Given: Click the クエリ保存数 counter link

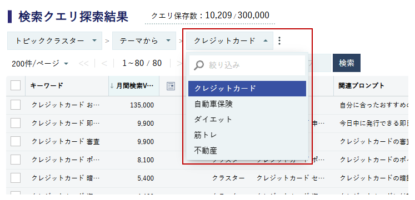Looking at the screenshot, I should [x=210, y=16].
